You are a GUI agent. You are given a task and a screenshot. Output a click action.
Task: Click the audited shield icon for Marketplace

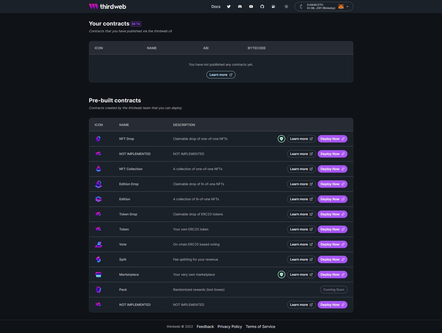pos(281,274)
